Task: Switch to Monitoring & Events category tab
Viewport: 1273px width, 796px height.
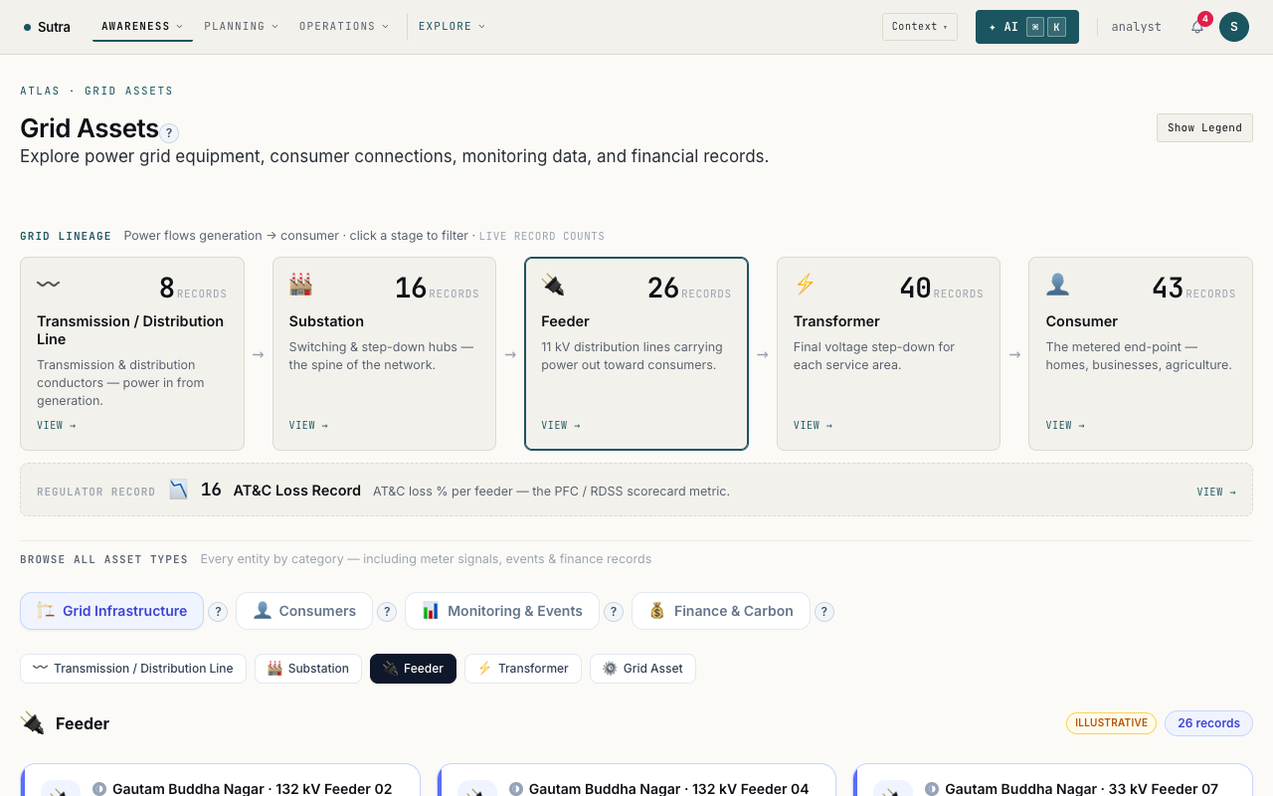Action: tap(502, 611)
